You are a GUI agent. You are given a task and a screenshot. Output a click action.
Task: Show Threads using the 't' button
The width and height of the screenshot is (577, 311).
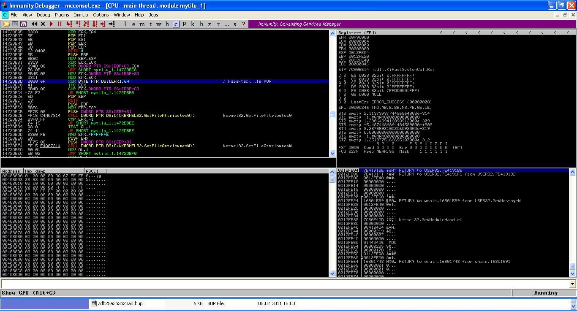150,24
